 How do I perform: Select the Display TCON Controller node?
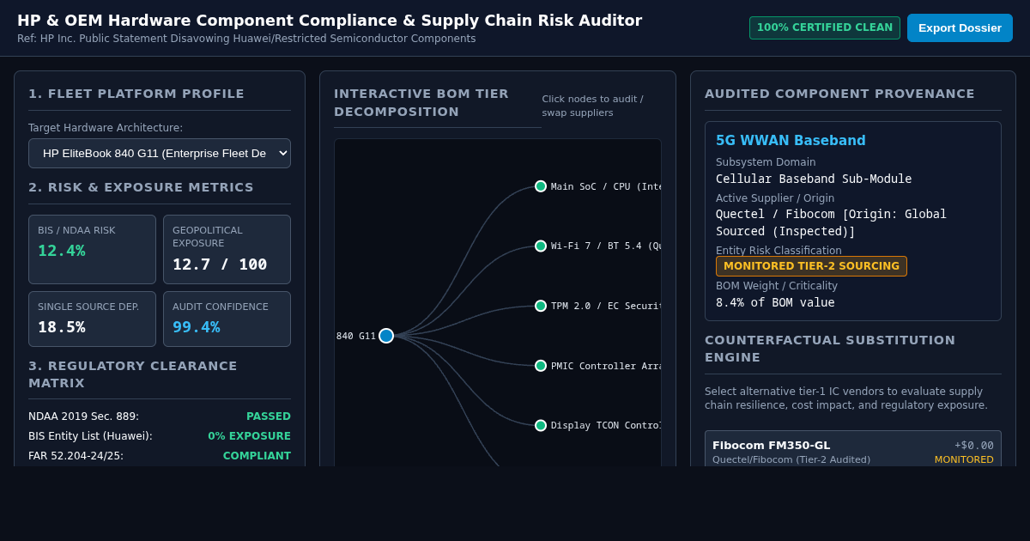541,425
